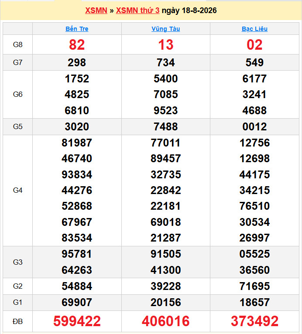Image resolution: width=302 pixels, height=334 pixels.
Task: Click the G4 number 83534
Action: [x=77, y=238]
